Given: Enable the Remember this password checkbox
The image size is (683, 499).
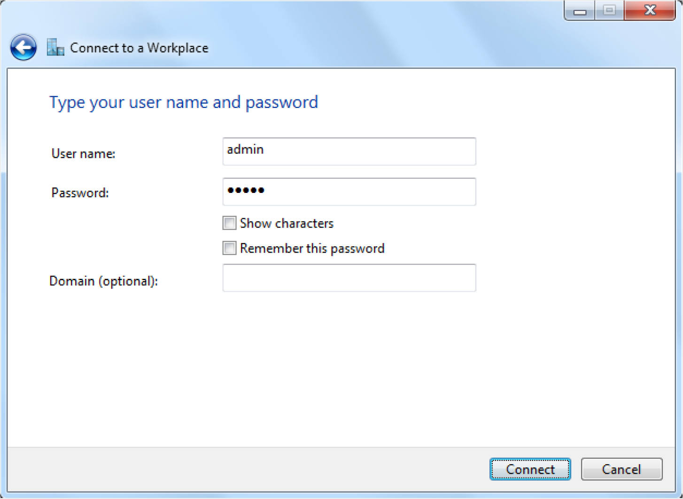Looking at the screenshot, I should (x=229, y=248).
